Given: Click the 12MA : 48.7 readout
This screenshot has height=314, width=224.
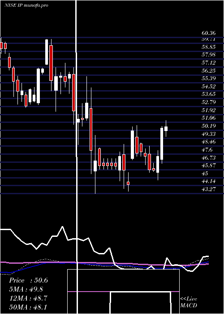Looking at the screenshot, I should coord(28,298).
